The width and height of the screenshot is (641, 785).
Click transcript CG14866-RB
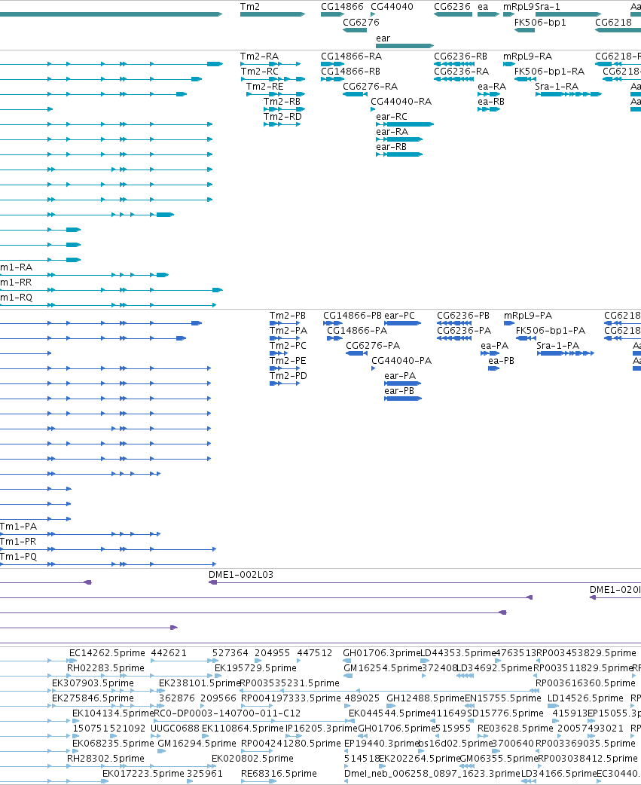tap(332, 79)
